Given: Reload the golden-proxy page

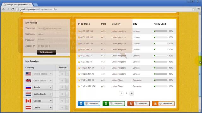Looking at the screenshot, I should [13, 9].
